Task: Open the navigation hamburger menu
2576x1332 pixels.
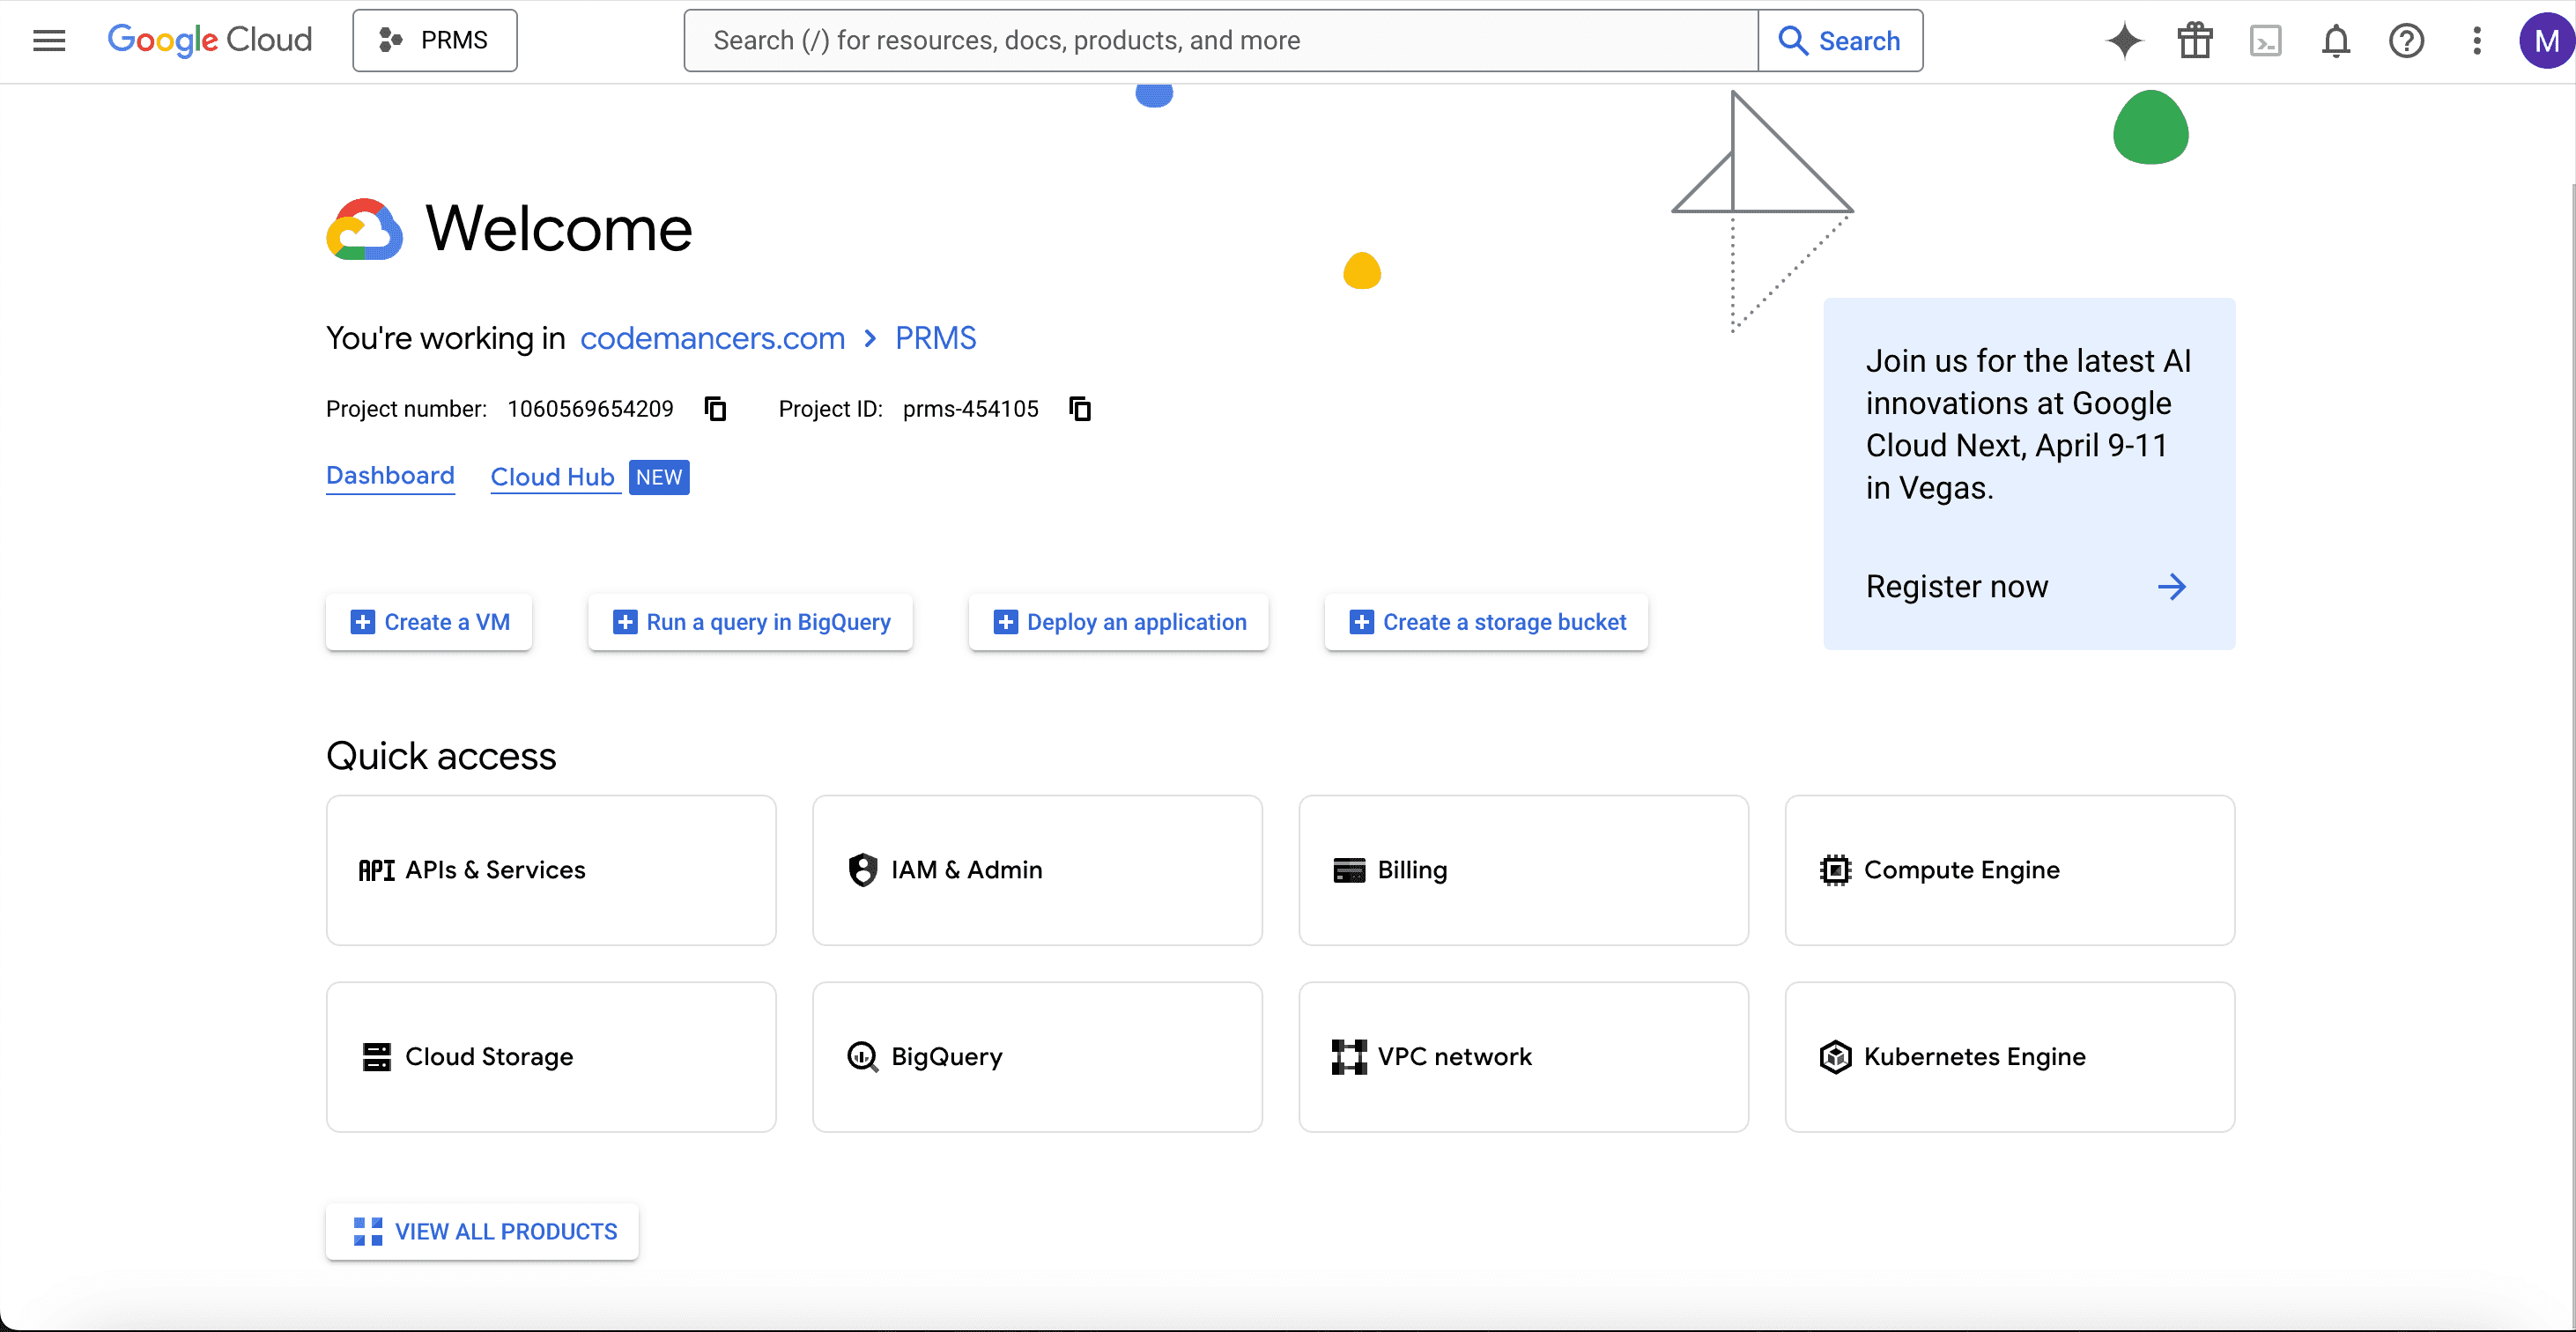Action: (48, 40)
